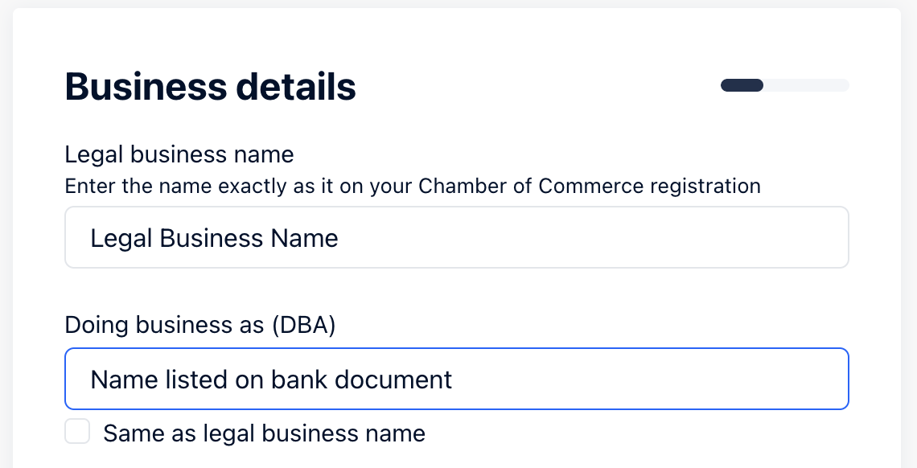Check the Same as legal business name checkbox
This screenshot has width=917, height=468.
pos(77,432)
